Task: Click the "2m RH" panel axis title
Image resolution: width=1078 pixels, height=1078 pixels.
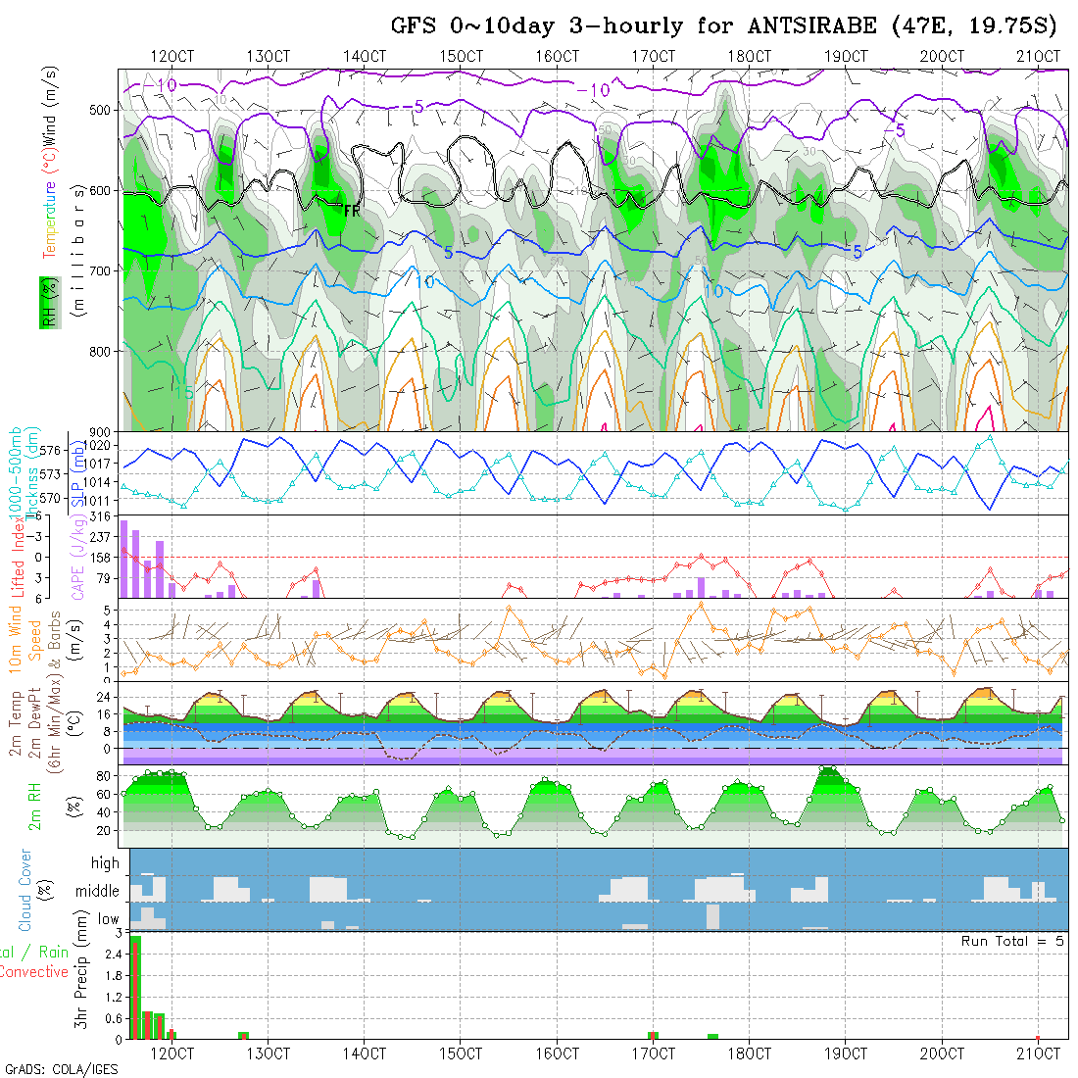Action: pos(34,808)
